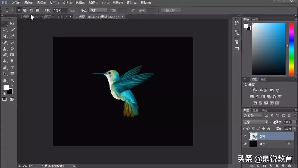This screenshot has height=168, width=298.
Task: Select the Pen tool
Action: pyautogui.click(x=5, y=68)
